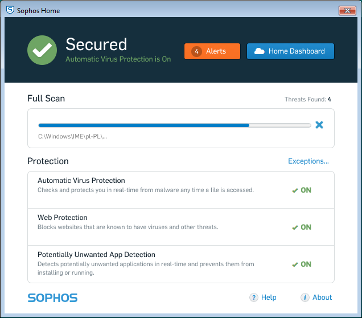Click the question mark Help icon
The width and height of the screenshot is (362, 318).
pyautogui.click(x=254, y=297)
